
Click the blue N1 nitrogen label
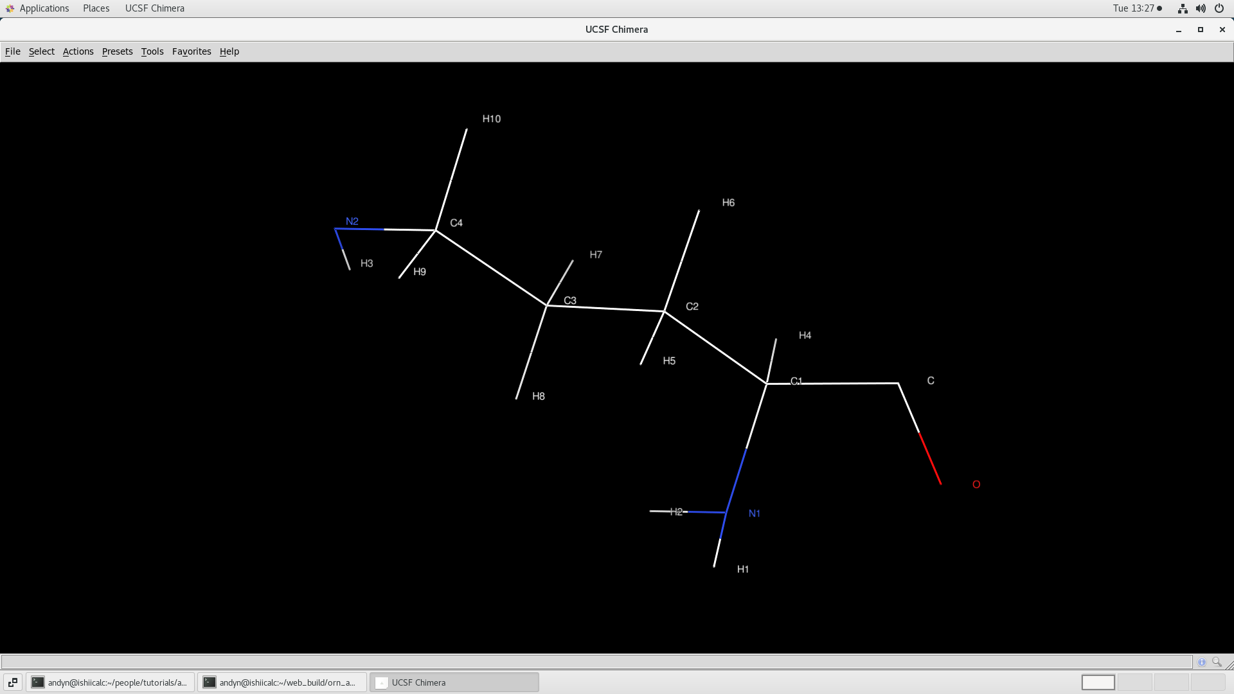[x=755, y=513]
